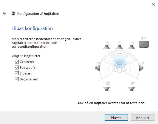This screenshot has height=124, width=158.
Task: Toggle the Sidesæt checkbox
Action: [x=17, y=73]
